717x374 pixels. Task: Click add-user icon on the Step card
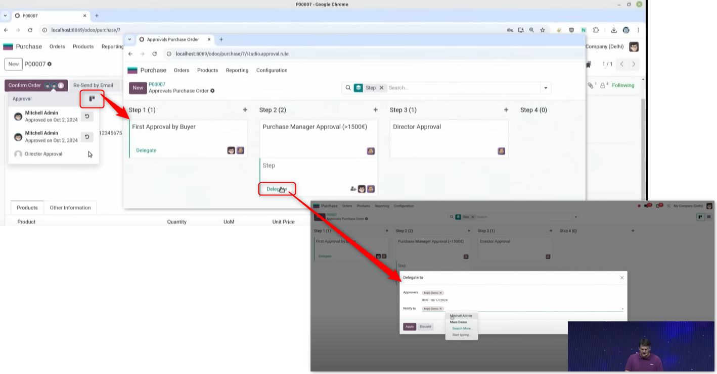(353, 189)
